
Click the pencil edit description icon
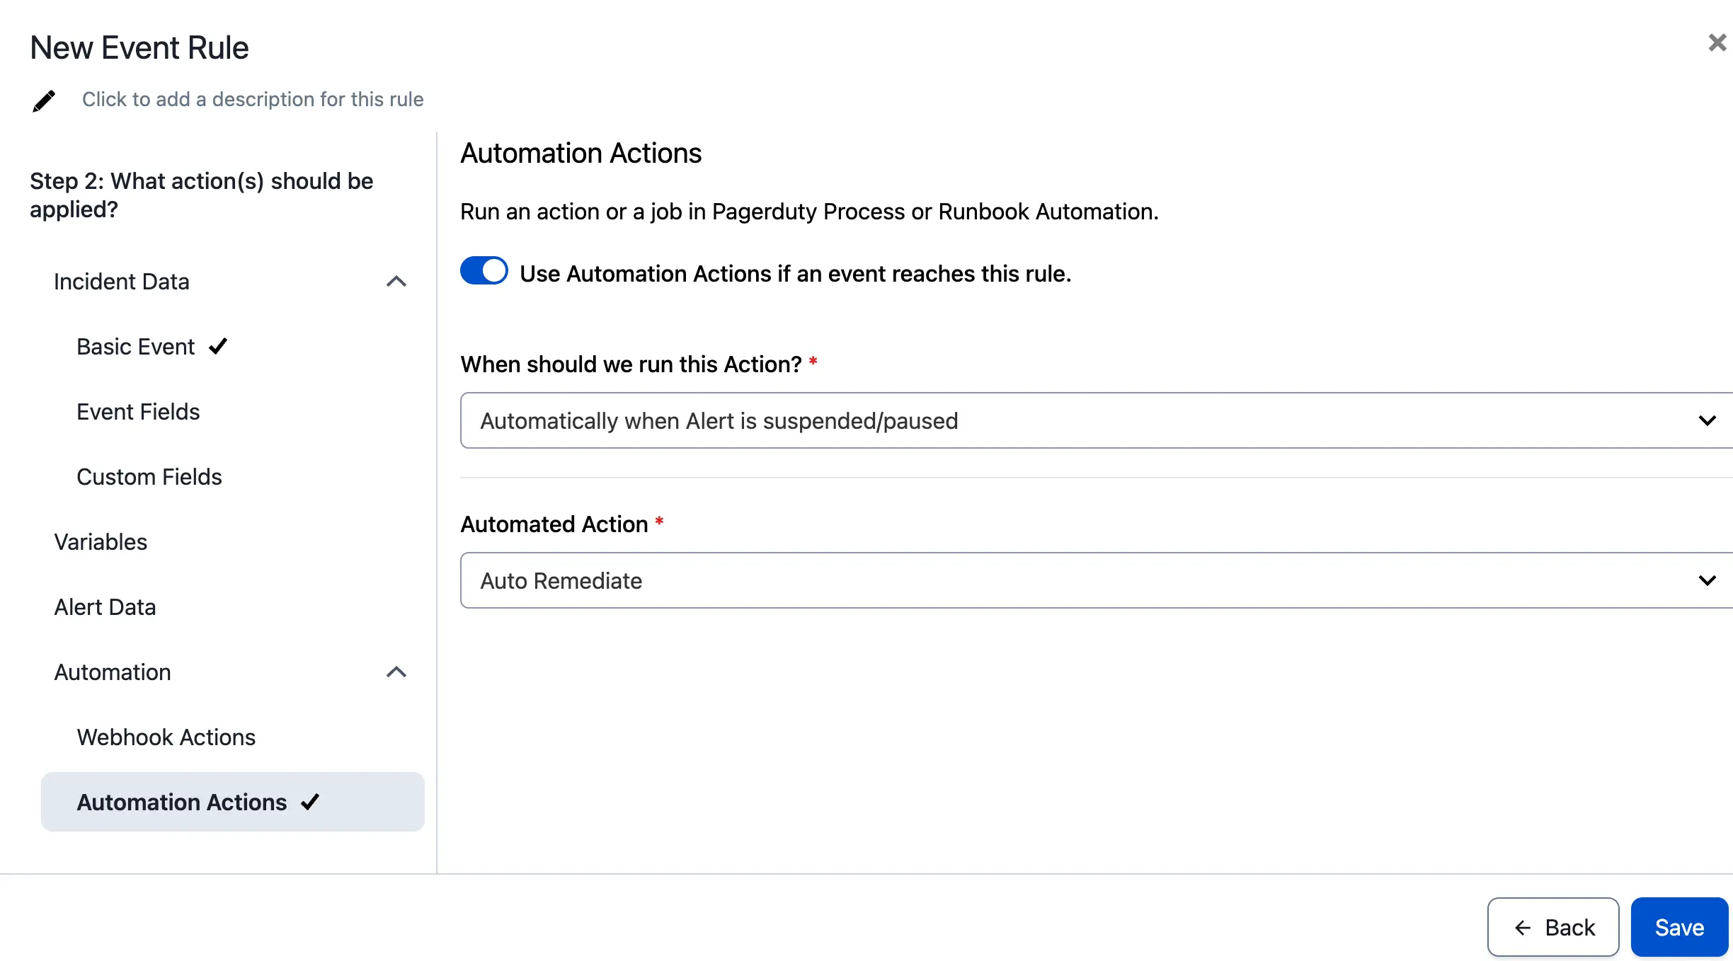(x=44, y=100)
